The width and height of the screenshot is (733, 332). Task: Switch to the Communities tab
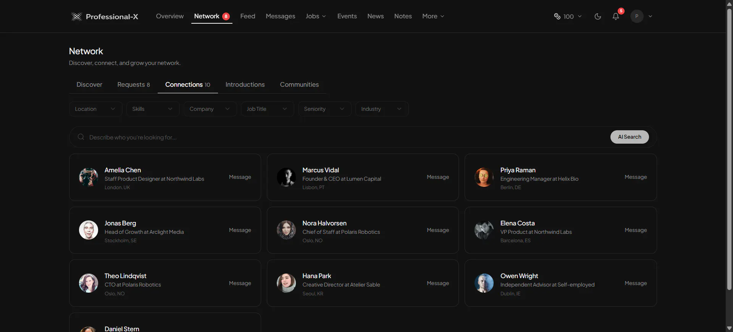click(x=299, y=84)
